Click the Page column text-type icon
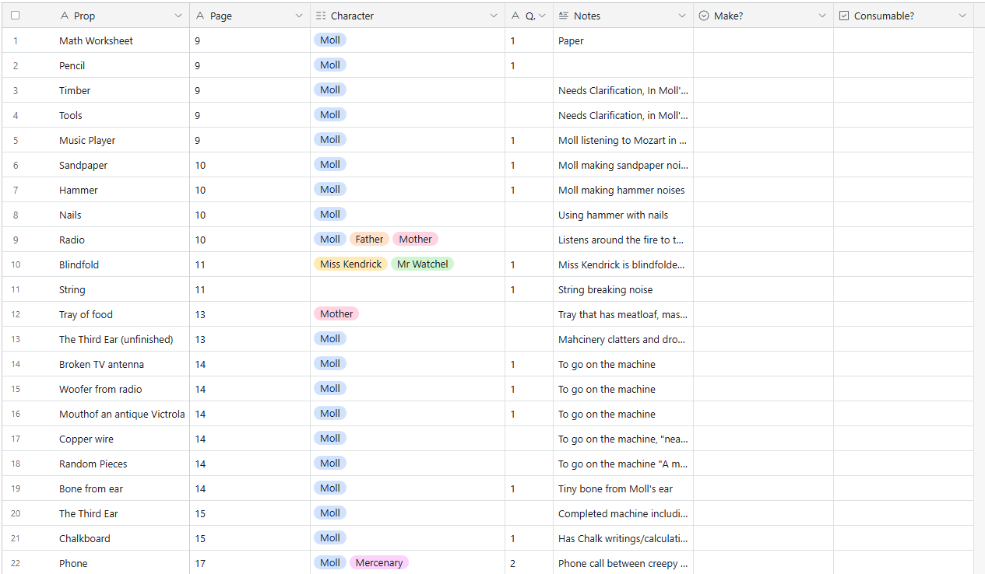The image size is (985, 574). 201,16
